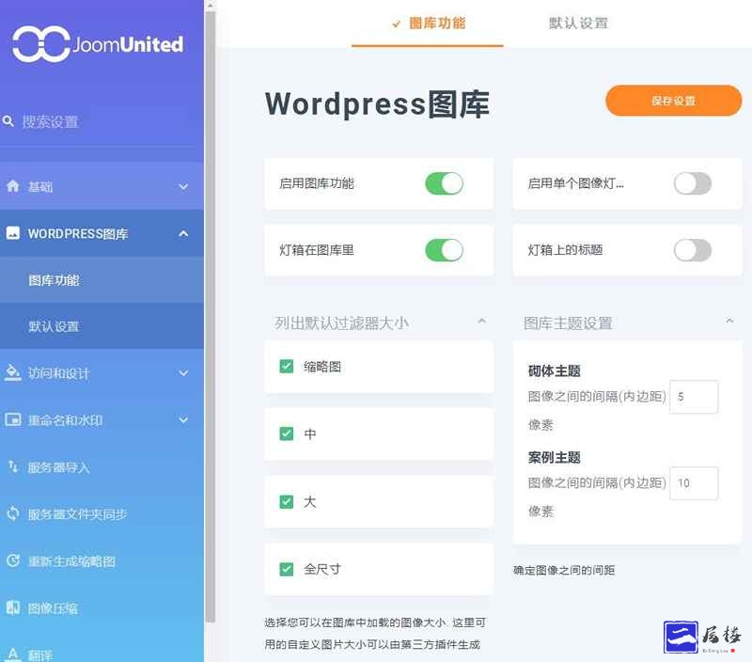Click the image icon beside WORDPRESS图库
The image size is (752, 662).
pos(13,233)
